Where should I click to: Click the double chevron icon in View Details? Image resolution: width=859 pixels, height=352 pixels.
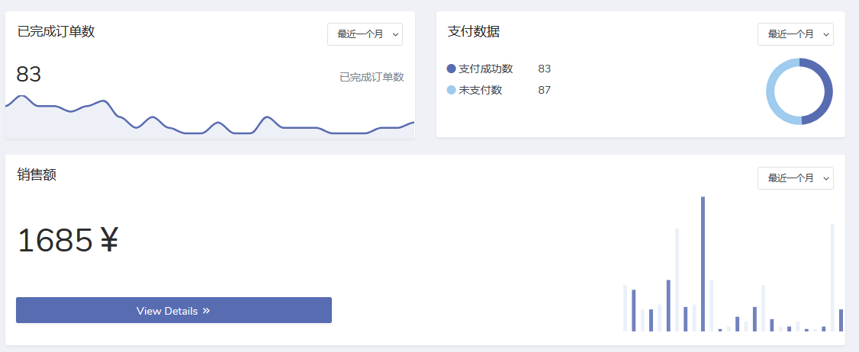tap(206, 311)
